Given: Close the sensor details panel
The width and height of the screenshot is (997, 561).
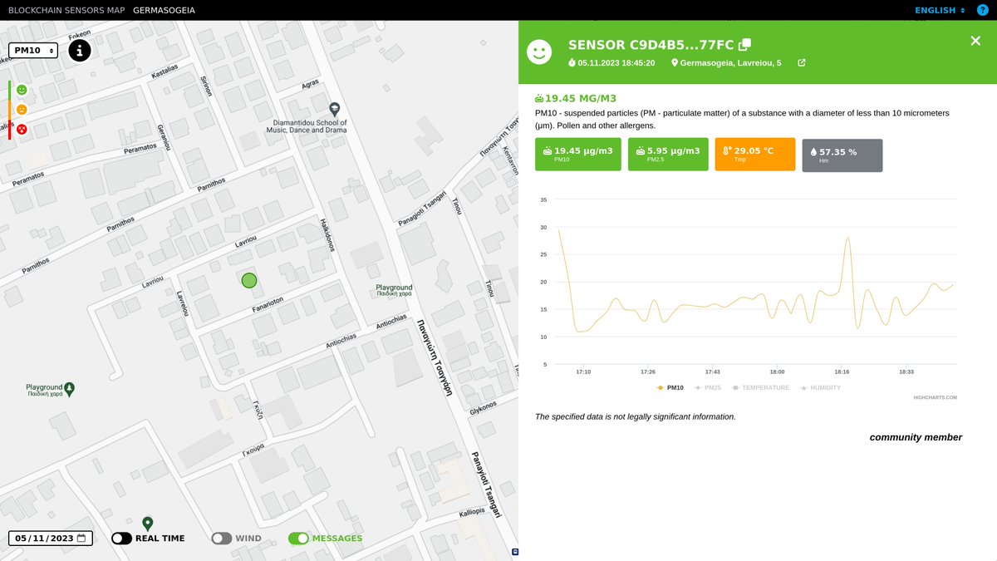Looking at the screenshot, I should (975, 41).
